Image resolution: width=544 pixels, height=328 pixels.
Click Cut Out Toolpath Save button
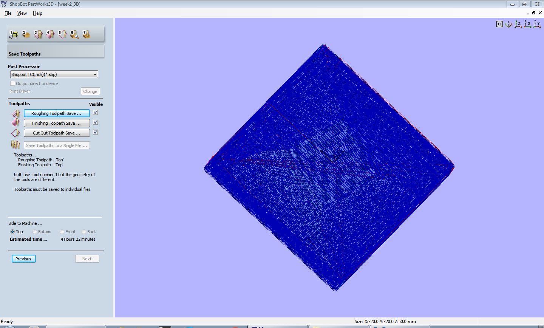[x=57, y=133]
